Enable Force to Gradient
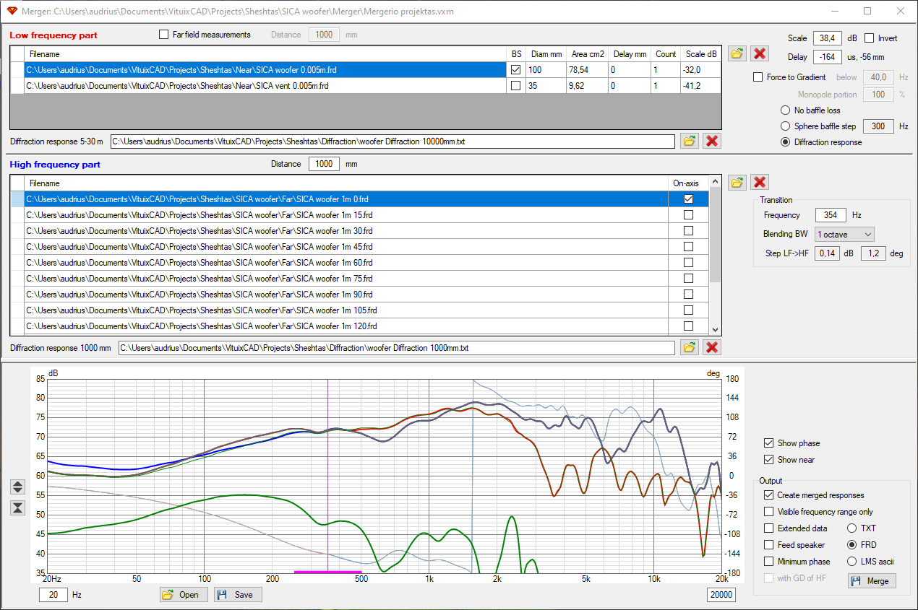 coord(758,77)
